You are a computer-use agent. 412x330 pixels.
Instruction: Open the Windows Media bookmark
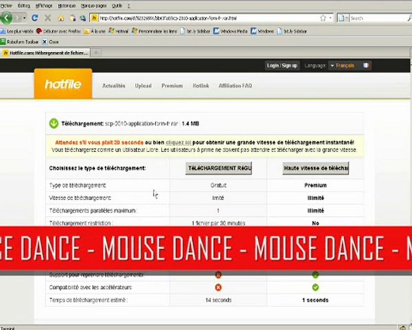pyautogui.click(x=230, y=31)
